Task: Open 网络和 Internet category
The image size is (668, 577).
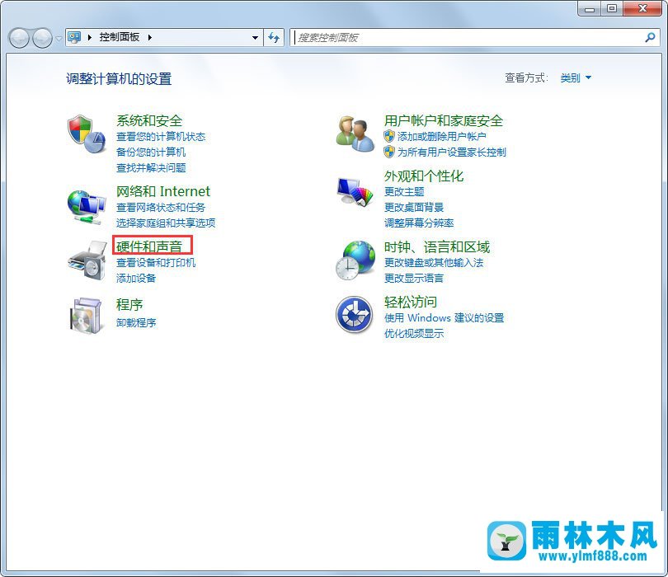Action: (x=163, y=191)
